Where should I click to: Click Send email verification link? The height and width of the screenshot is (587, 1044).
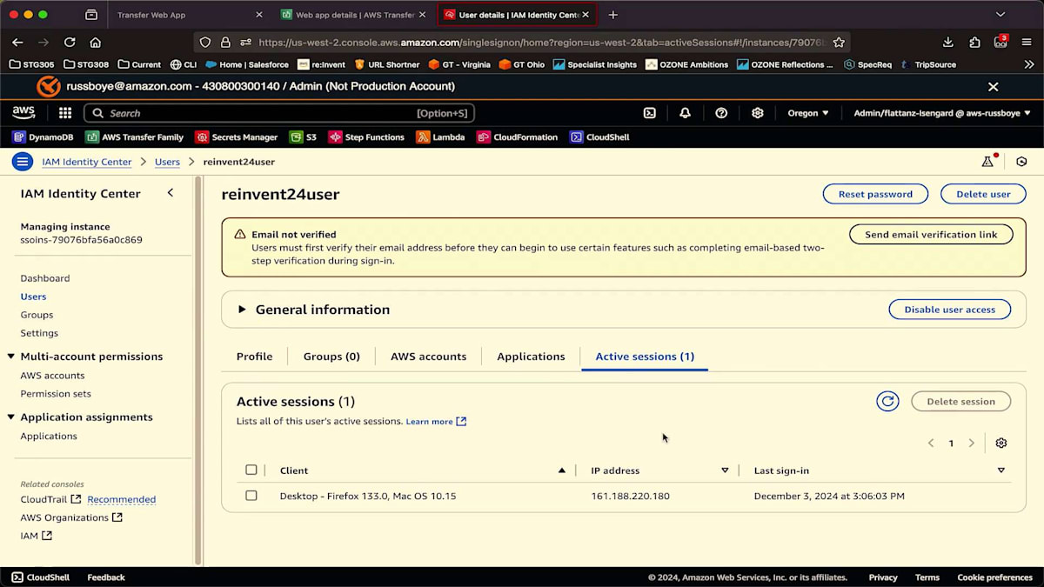931,234
